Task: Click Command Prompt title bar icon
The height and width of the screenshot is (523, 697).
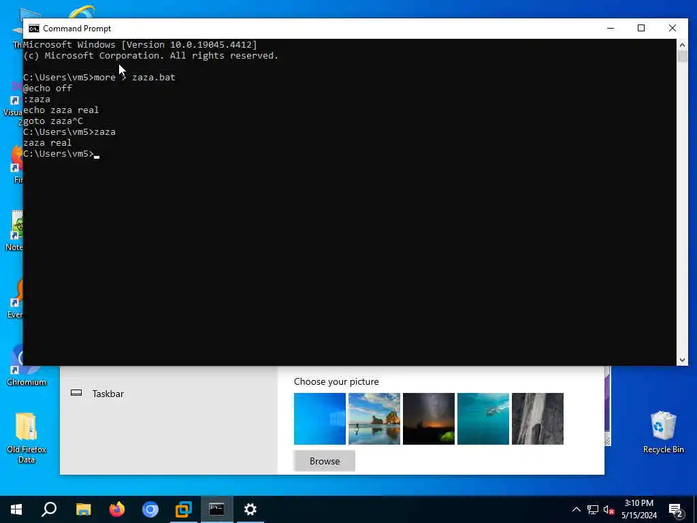Action: pyautogui.click(x=34, y=29)
